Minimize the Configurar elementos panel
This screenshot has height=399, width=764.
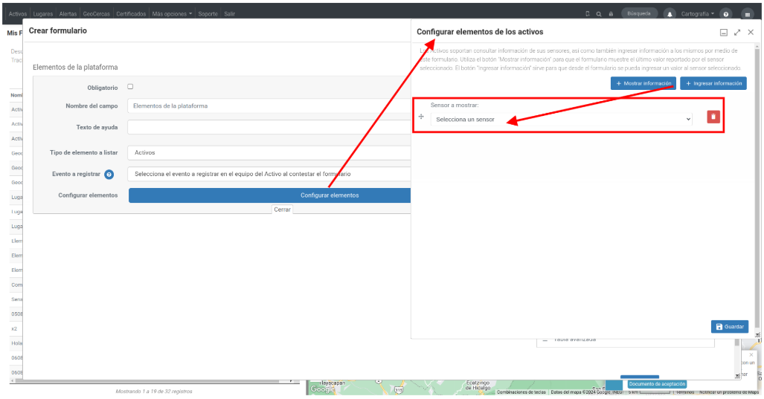point(724,32)
